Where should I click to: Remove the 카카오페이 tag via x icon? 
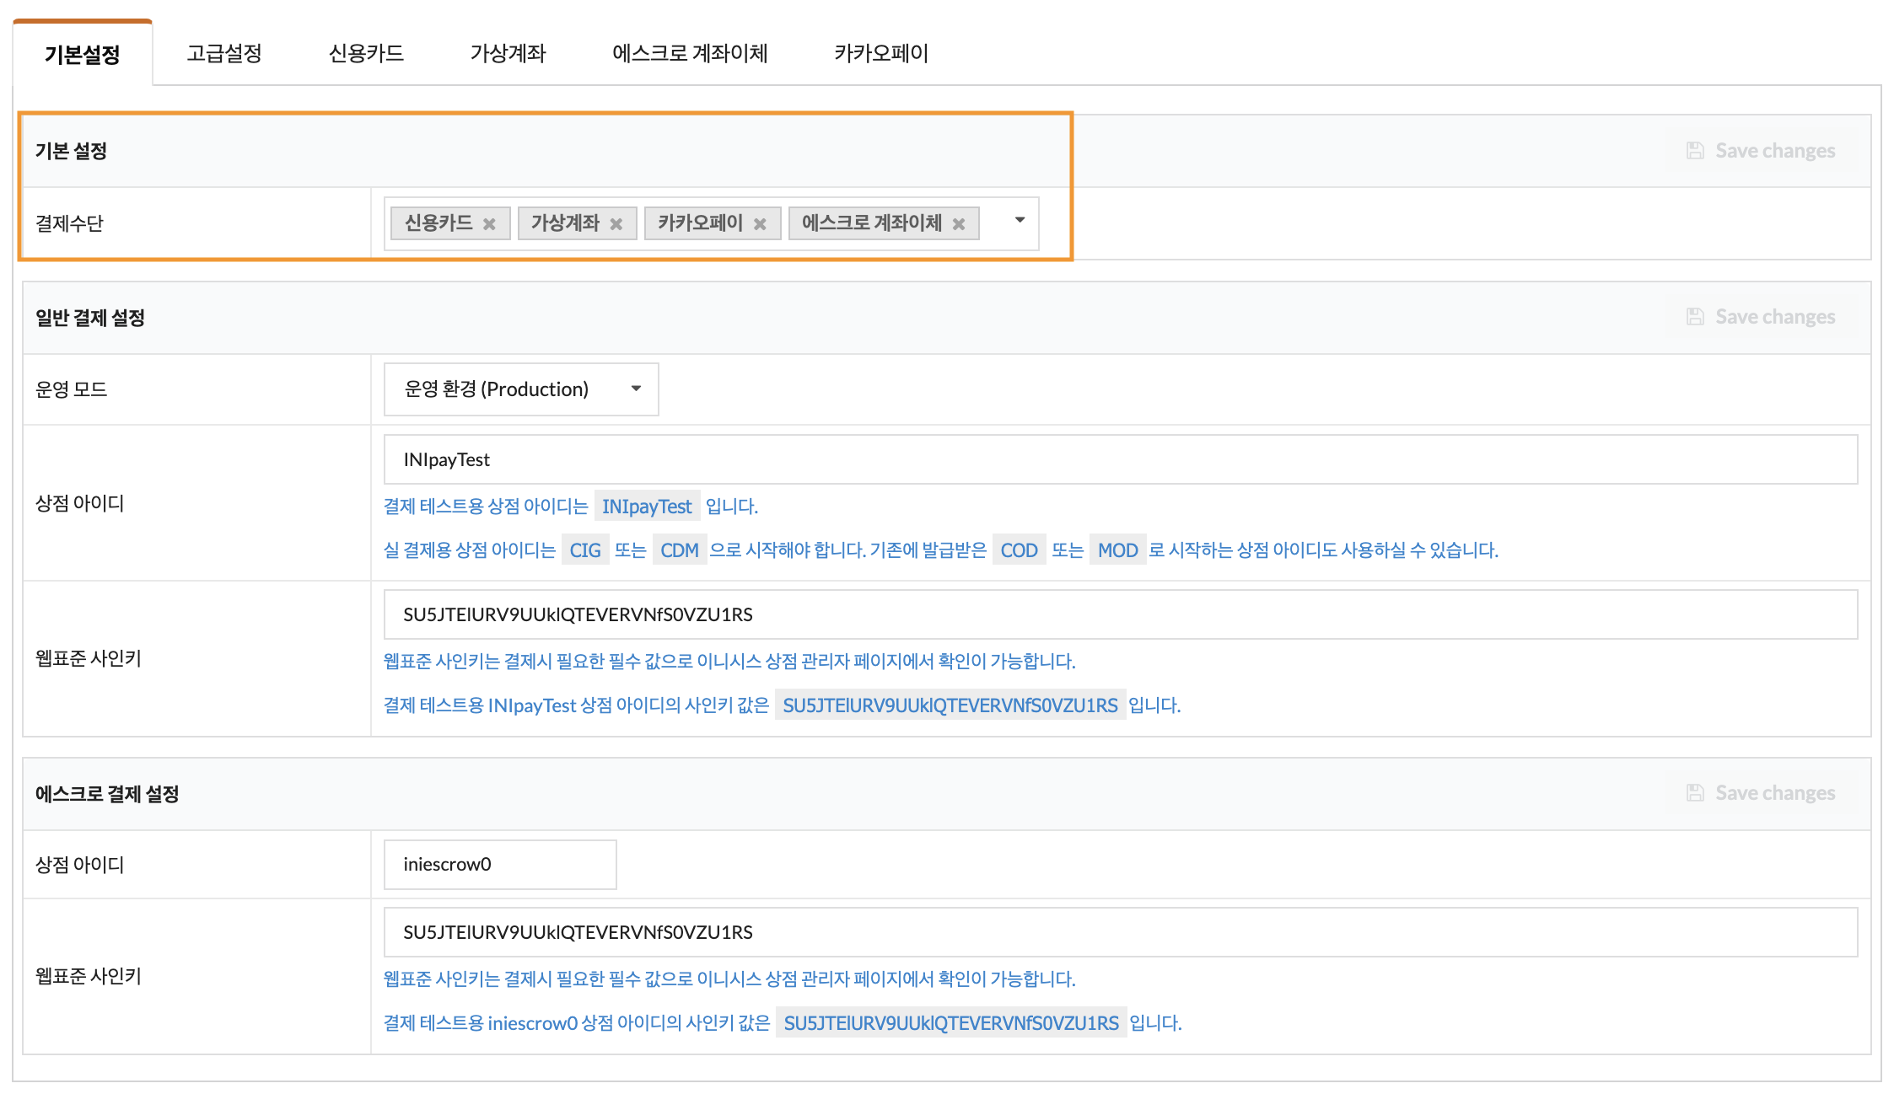[760, 224]
